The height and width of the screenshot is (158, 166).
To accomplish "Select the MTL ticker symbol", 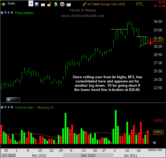I will click(140, 4).
